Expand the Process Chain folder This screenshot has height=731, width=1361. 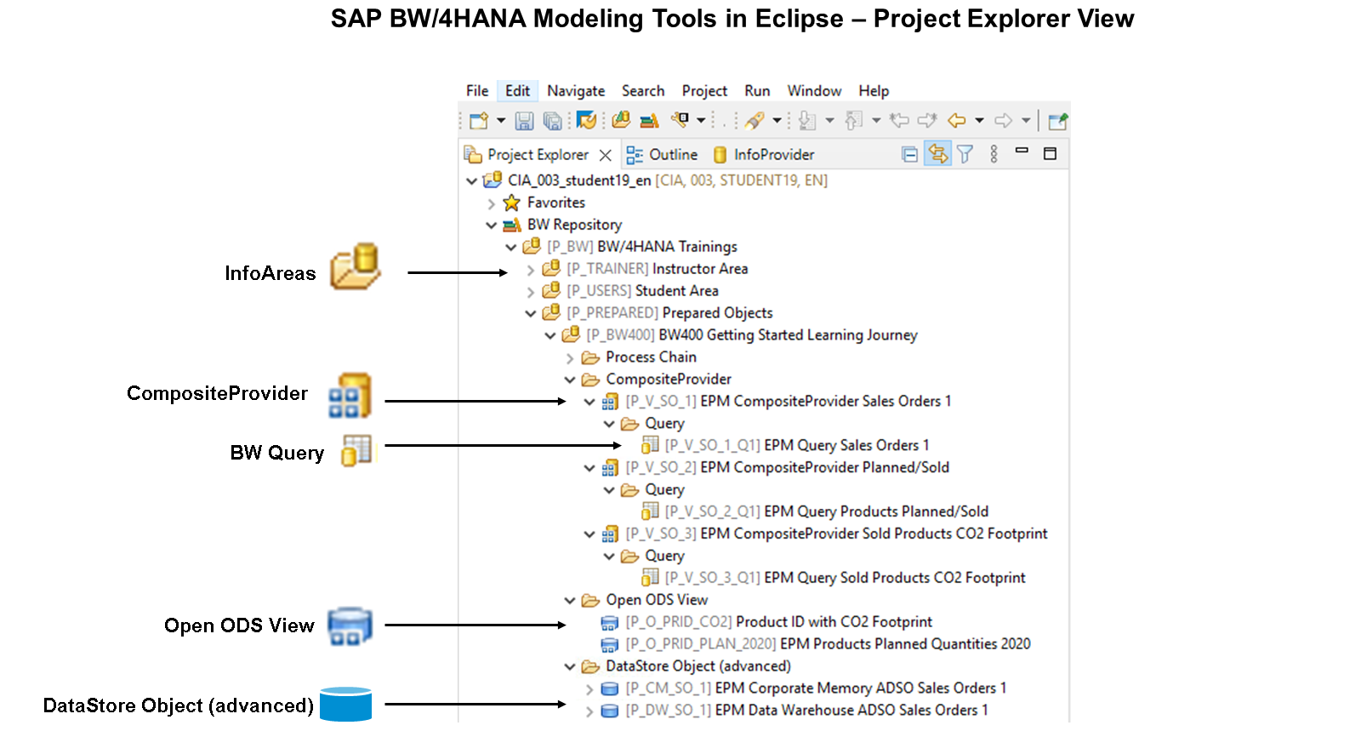click(569, 358)
